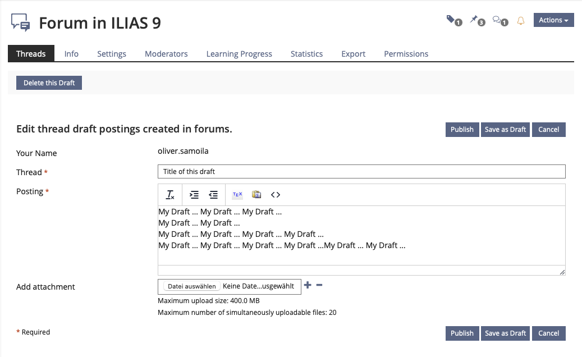Open the Info tab

click(x=71, y=54)
